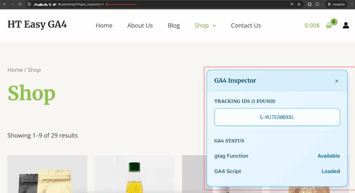Click the cart count badge showing 0
The height and width of the screenshot is (193, 355).
pos(334,22)
